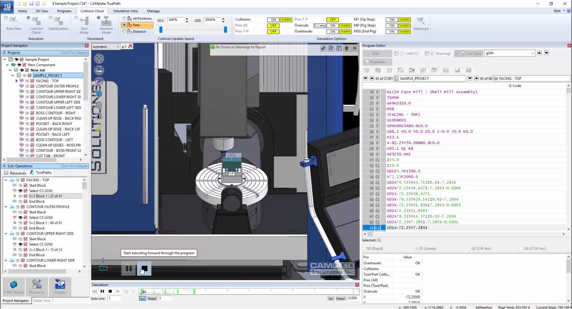Click delete icon next to Isometric dropdown

tap(130, 46)
